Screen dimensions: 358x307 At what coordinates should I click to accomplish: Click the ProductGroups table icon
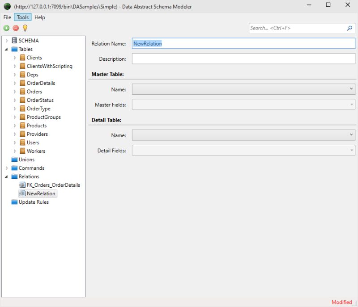point(22,117)
